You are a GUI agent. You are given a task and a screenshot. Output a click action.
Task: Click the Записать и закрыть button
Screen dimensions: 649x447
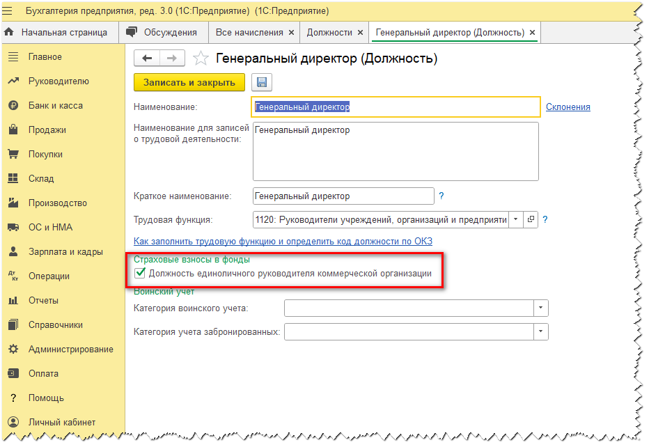(189, 82)
